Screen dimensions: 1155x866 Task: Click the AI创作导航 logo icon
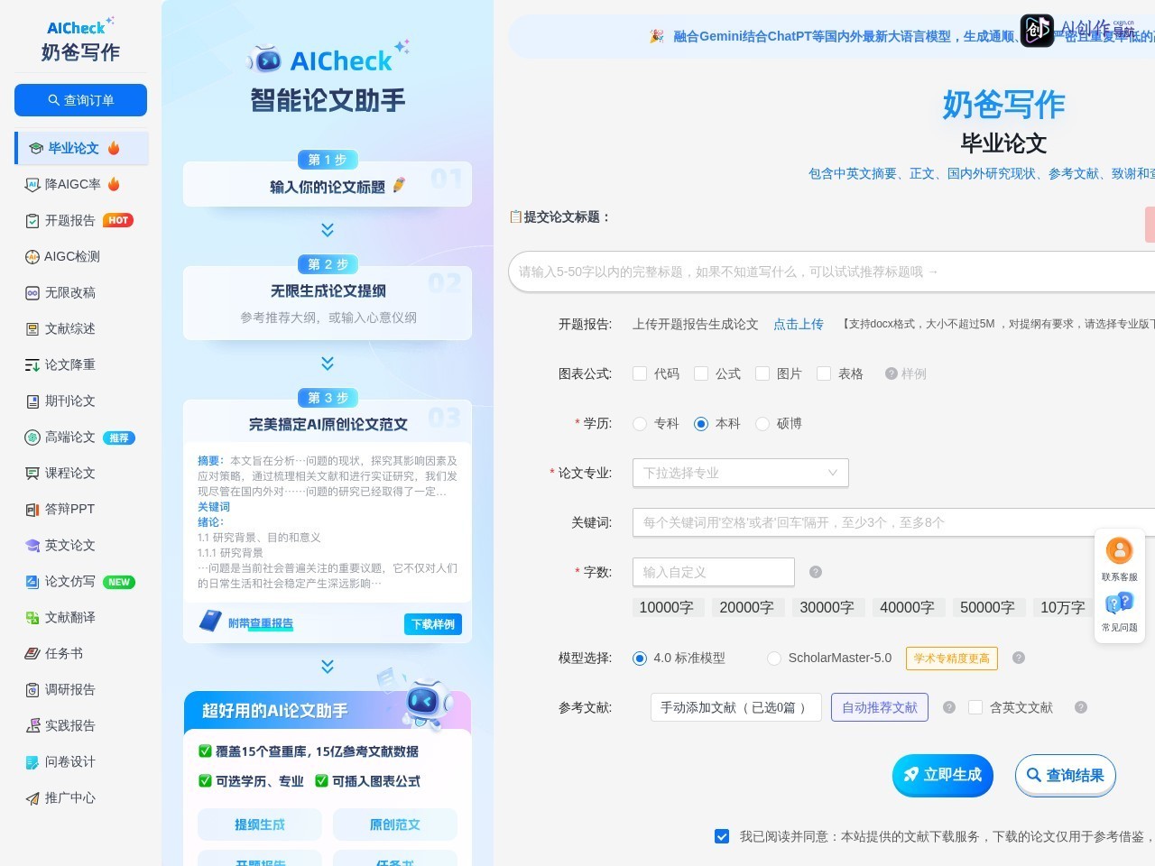pos(1037,31)
